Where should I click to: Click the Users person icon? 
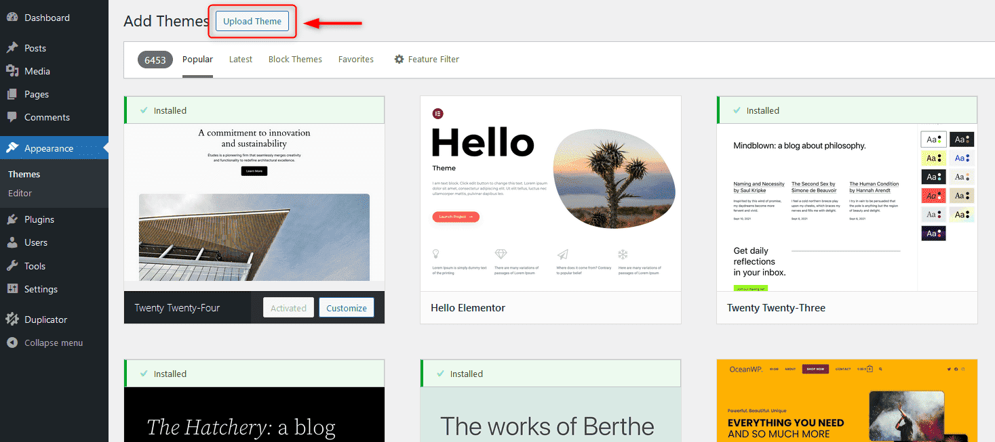point(12,242)
